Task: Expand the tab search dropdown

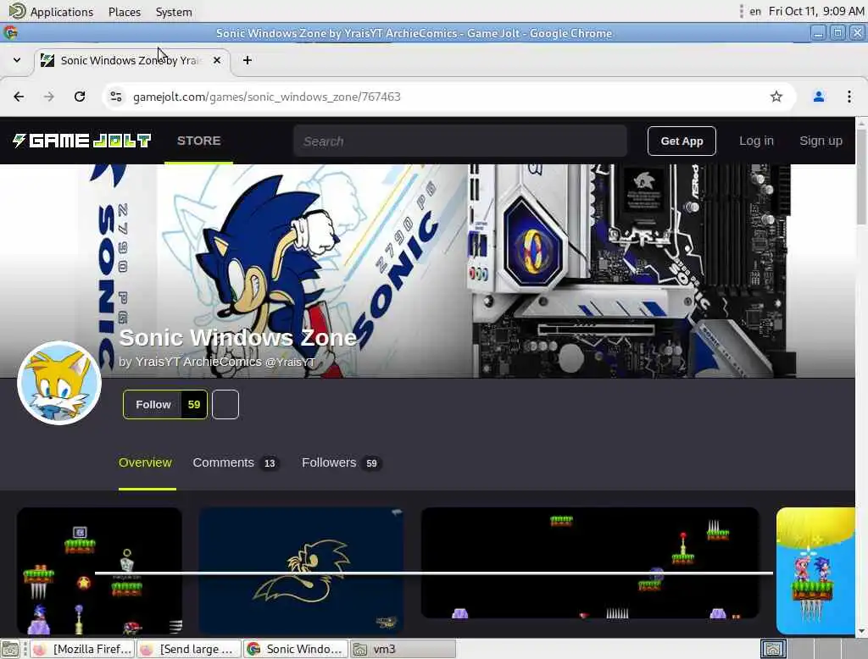Action: [17, 60]
